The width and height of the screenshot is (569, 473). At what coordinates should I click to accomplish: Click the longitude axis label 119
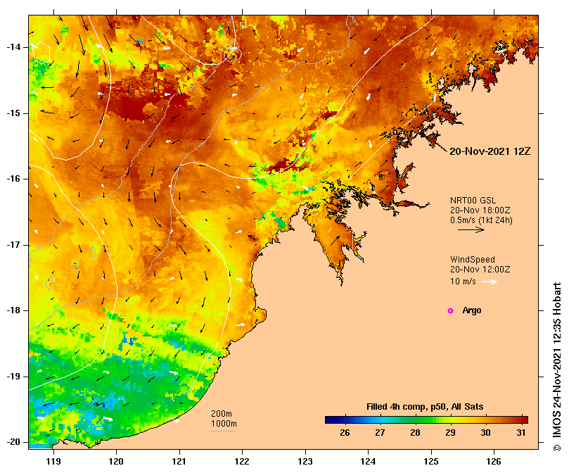(53, 462)
